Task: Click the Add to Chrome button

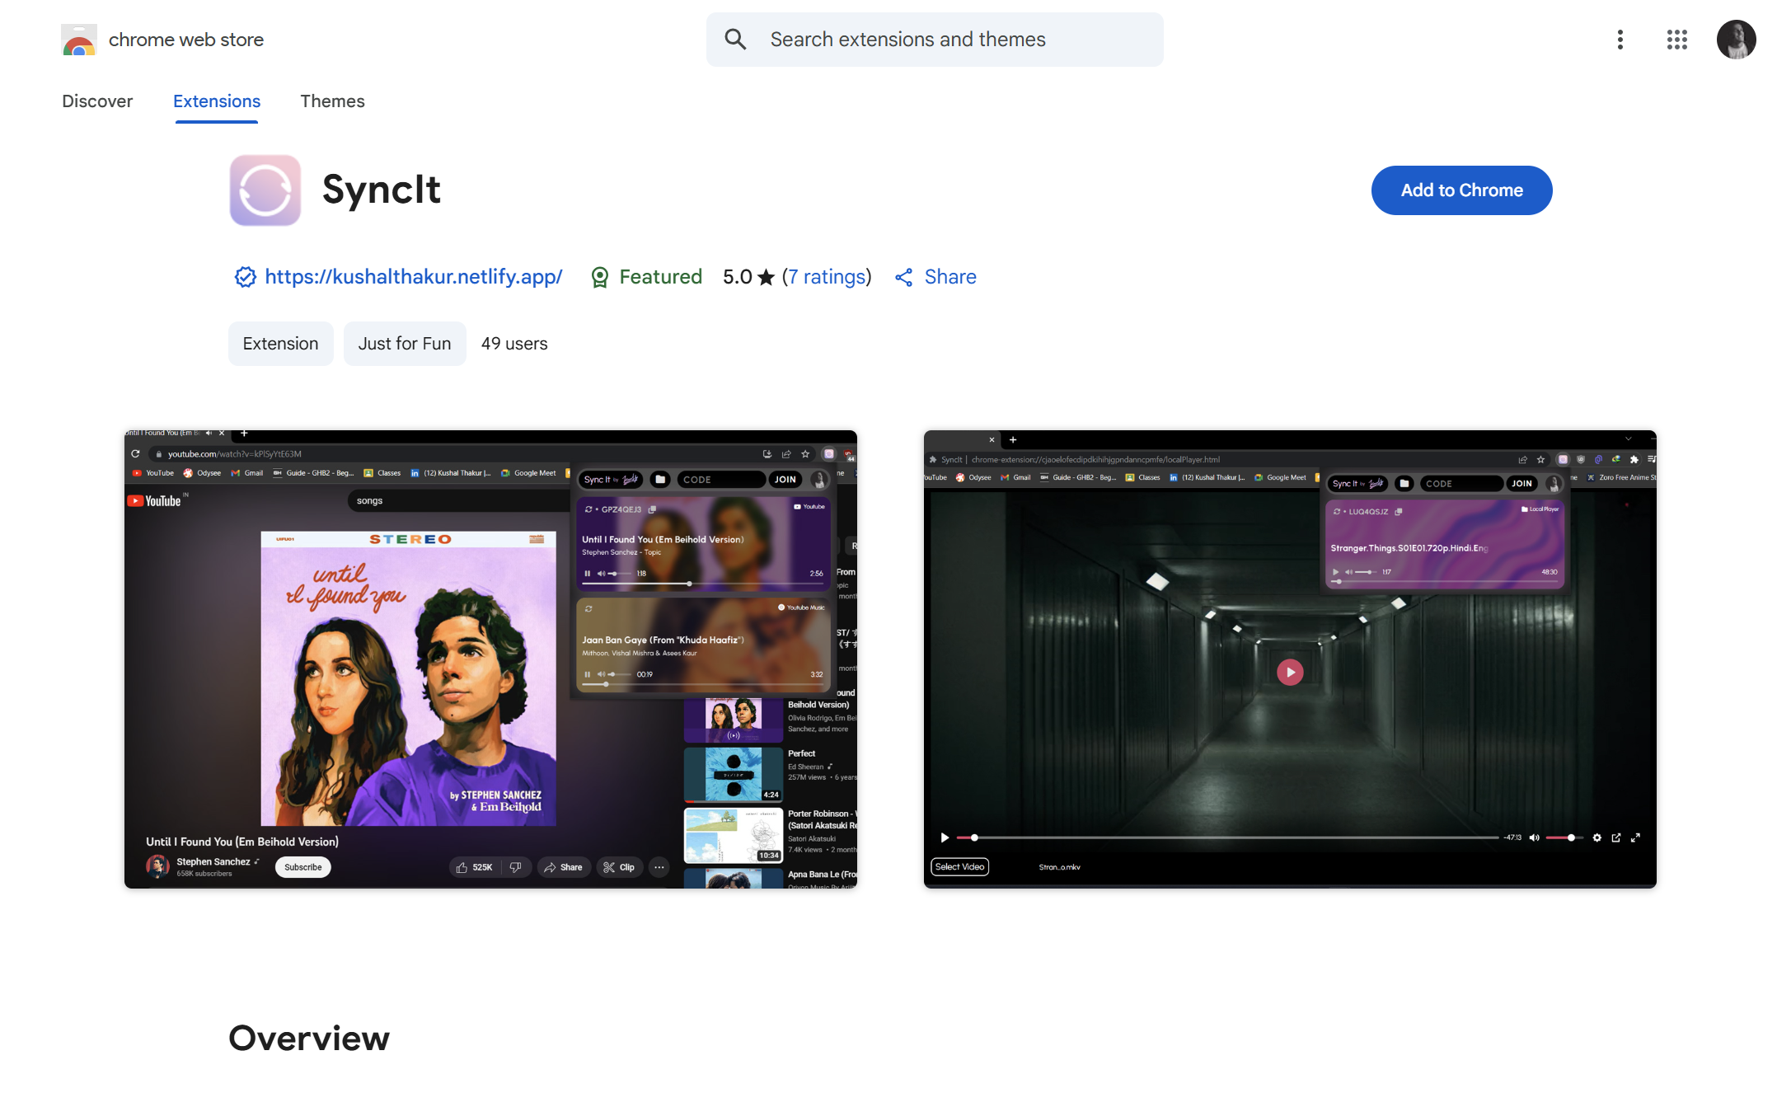Action: click(1461, 190)
